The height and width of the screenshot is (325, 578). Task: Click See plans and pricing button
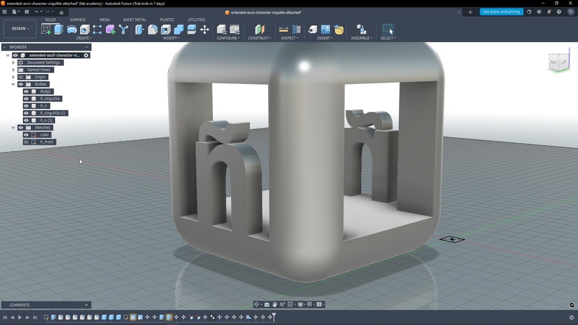pyautogui.click(x=501, y=12)
